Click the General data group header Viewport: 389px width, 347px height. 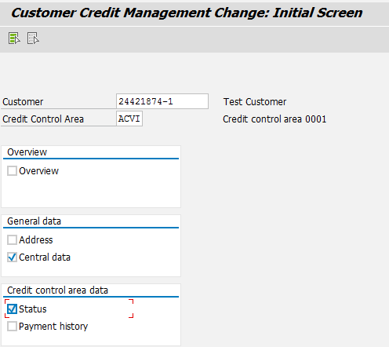click(34, 221)
